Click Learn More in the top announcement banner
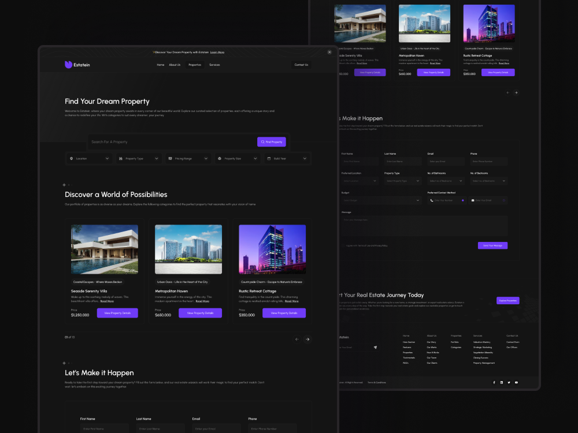 tap(217, 52)
